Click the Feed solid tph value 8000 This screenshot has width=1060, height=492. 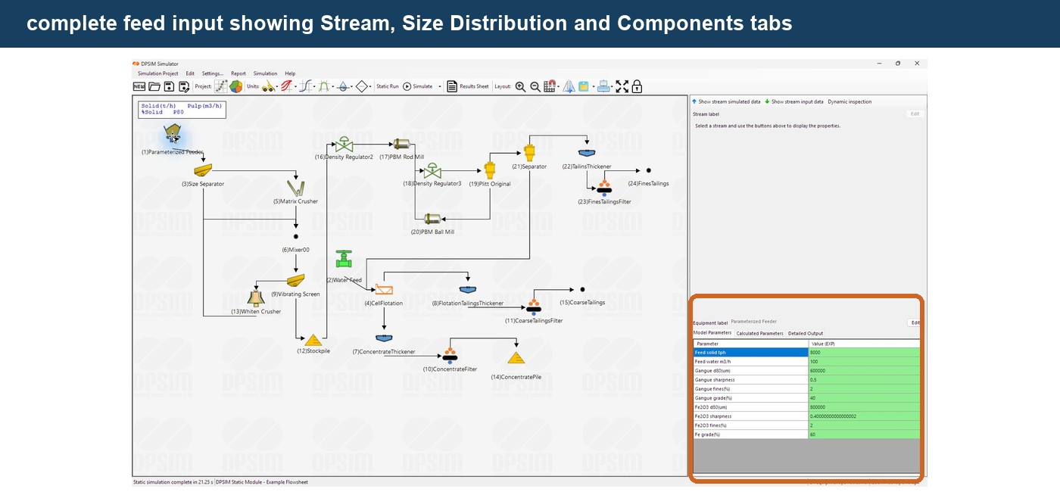coord(864,353)
